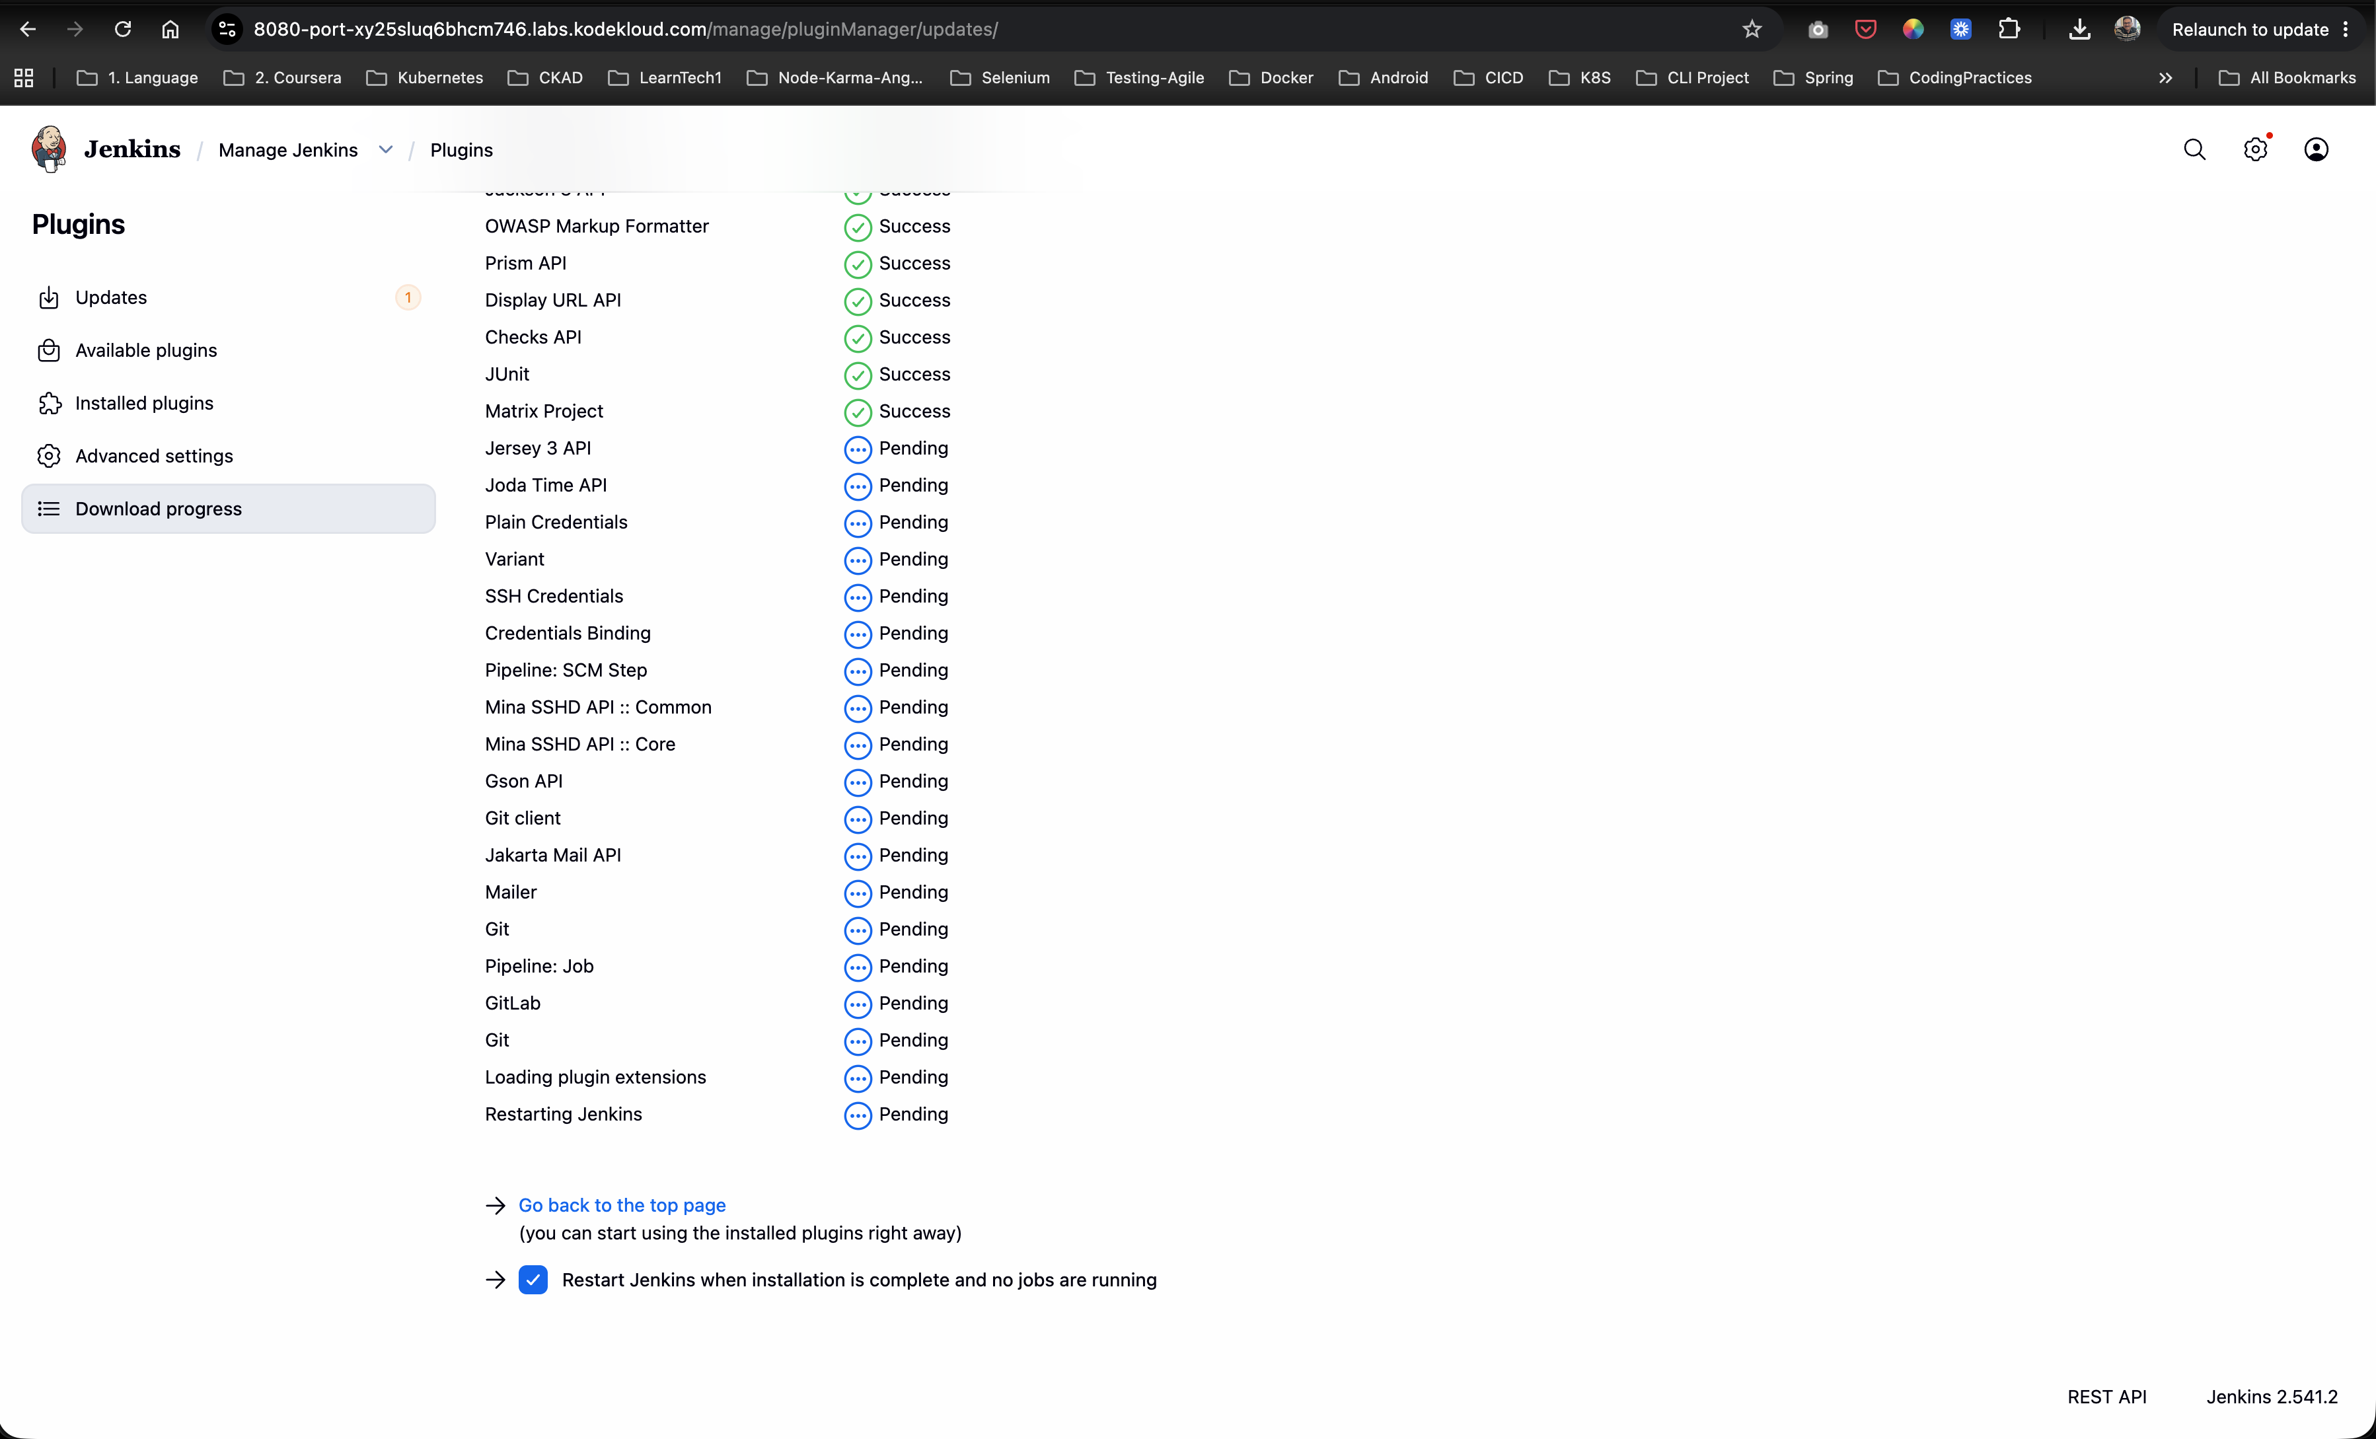The image size is (2376, 1439).
Task: Open the browser downloads icon
Action: pos(2080,29)
